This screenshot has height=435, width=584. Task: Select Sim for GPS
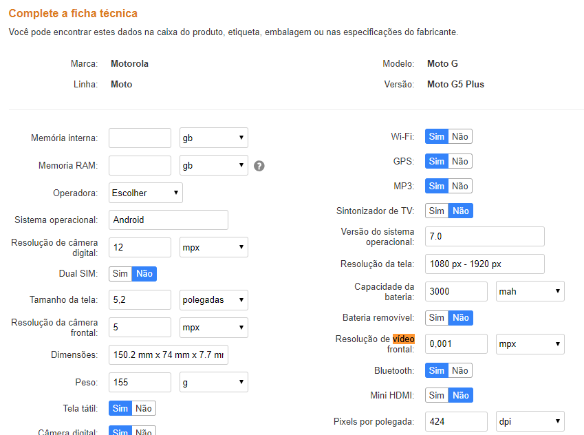click(437, 161)
